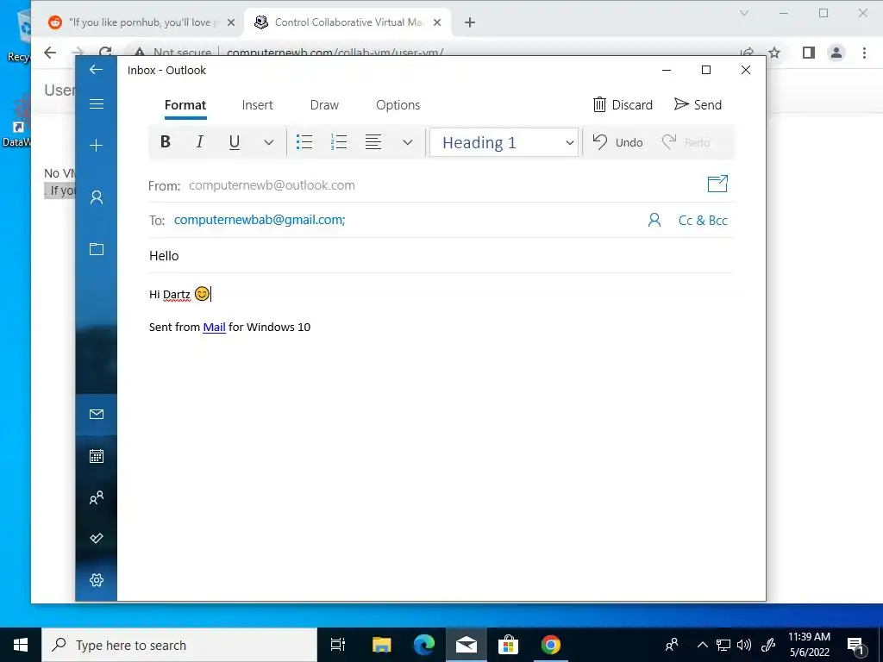Open volume control in system tray

pyautogui.click(x=744, y=645)
